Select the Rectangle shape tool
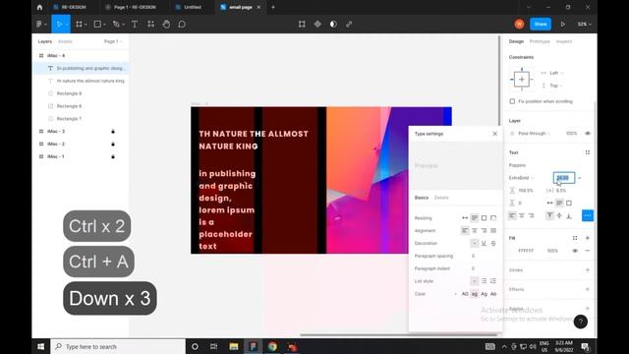The image size is (629, 354). pyautogui.click(x=97, y=24)
